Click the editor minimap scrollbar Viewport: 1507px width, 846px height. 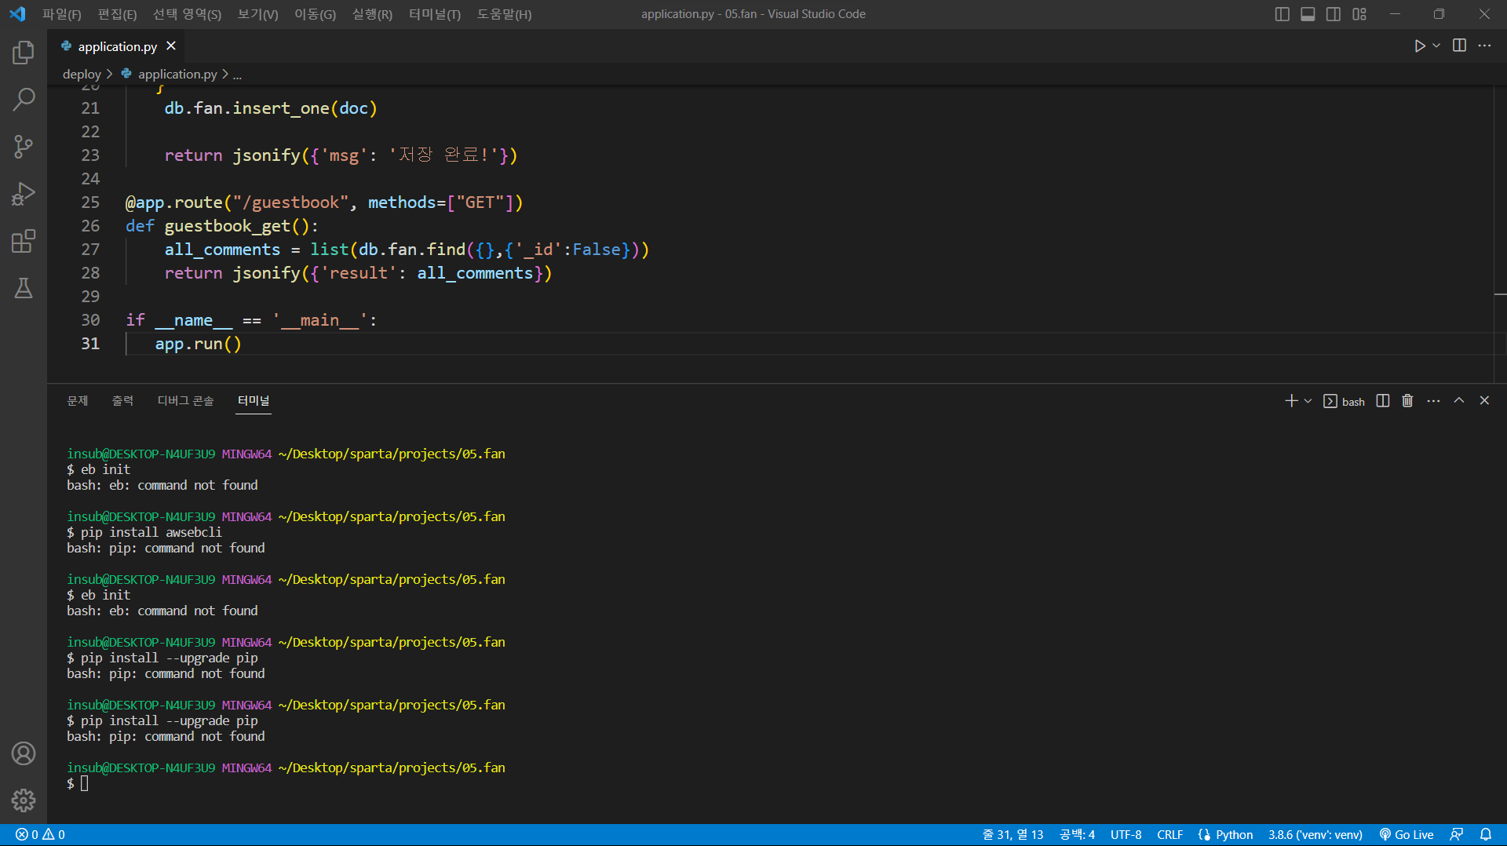1500,234
